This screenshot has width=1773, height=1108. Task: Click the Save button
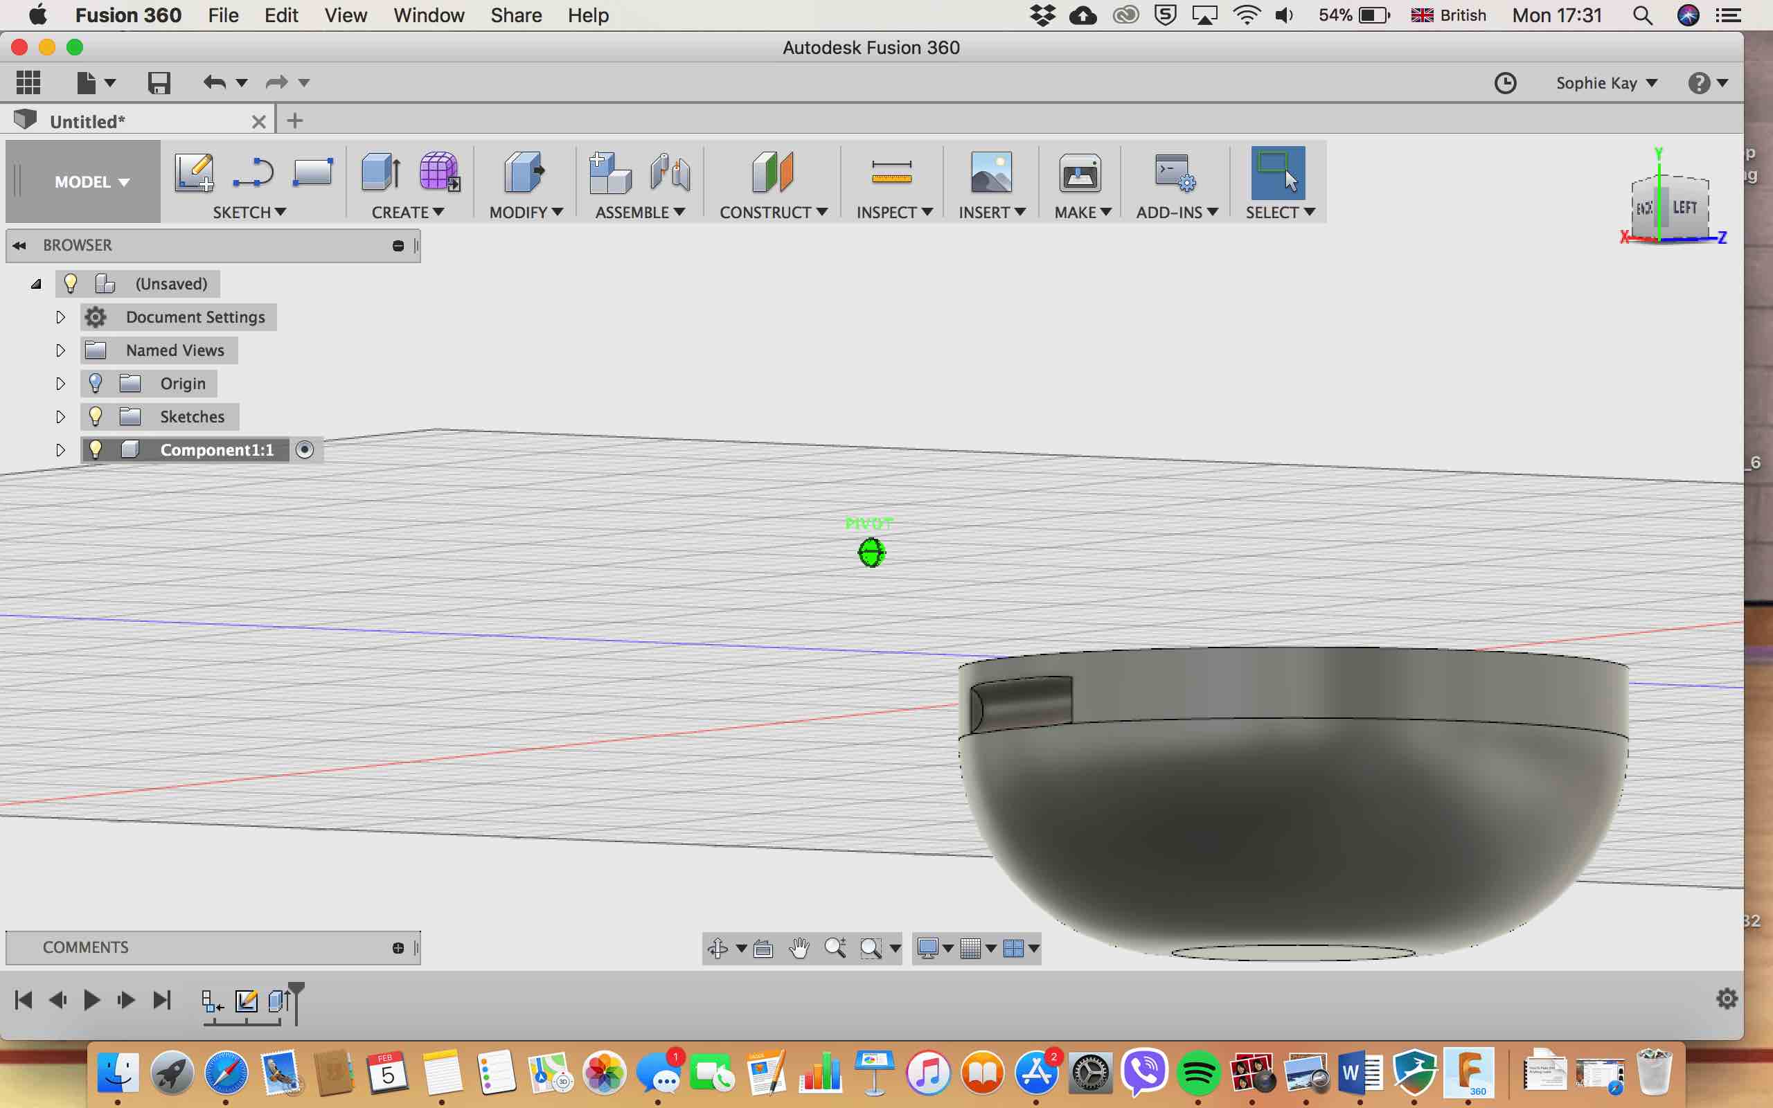tap(159, 83)
